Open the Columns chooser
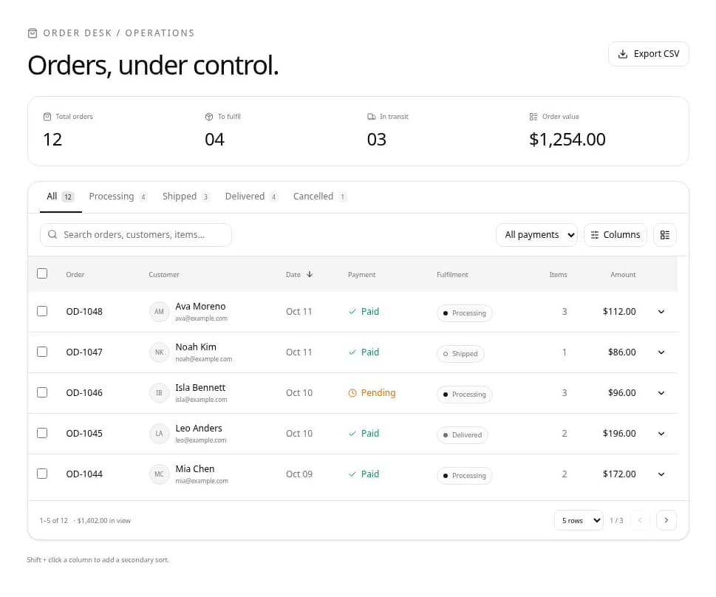 pyautogui.click(x=615, y=235)
